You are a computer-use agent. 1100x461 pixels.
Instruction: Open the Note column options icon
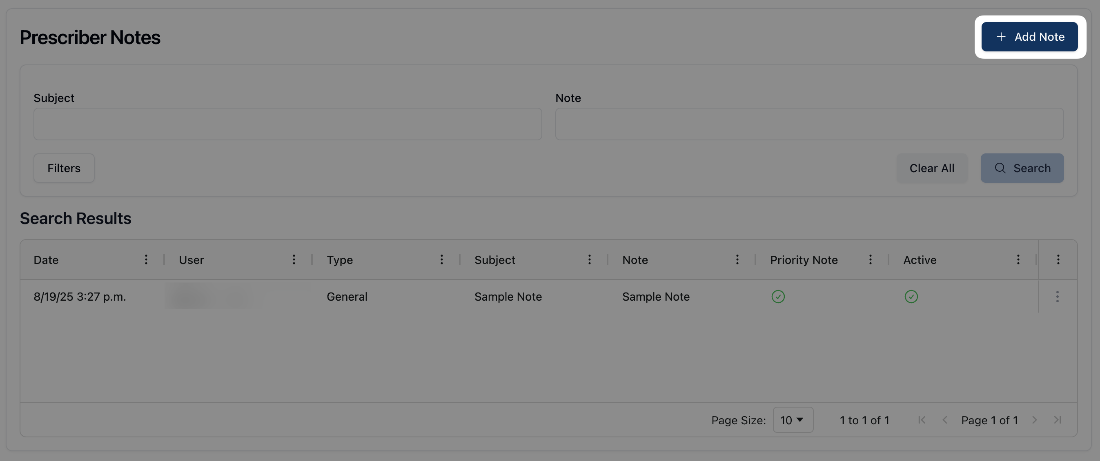737,260
